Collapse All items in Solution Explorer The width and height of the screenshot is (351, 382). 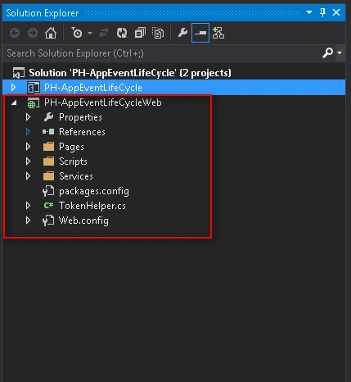pos(140,33)
